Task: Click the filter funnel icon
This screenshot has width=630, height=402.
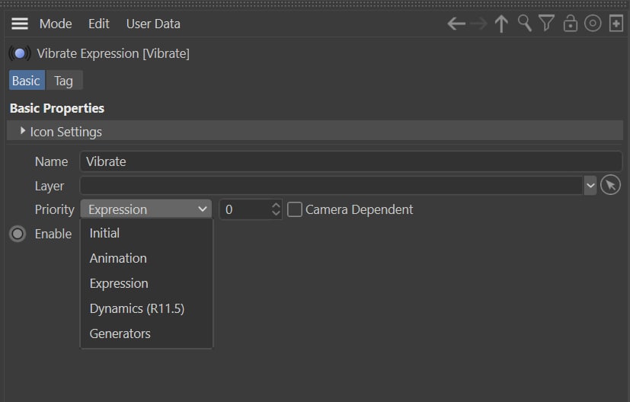Action: pos(546,24)
